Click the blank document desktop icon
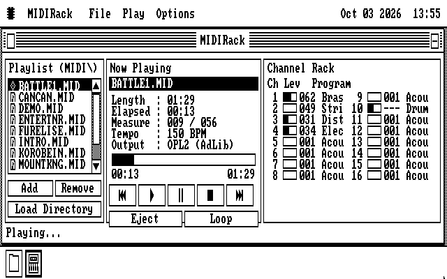Image resolution: width=447 pixels, height=279 pixels. [x=14, y=264]
